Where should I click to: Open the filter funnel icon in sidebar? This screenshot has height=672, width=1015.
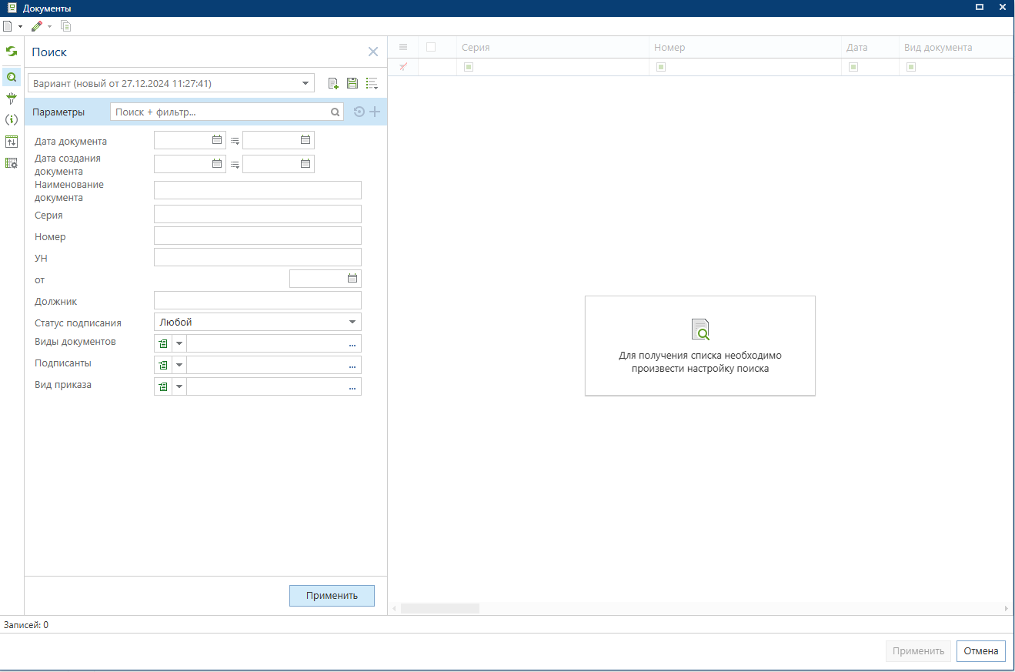[12, 99]
